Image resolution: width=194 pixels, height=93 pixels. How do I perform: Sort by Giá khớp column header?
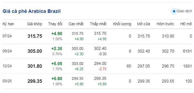pos(34,24)
